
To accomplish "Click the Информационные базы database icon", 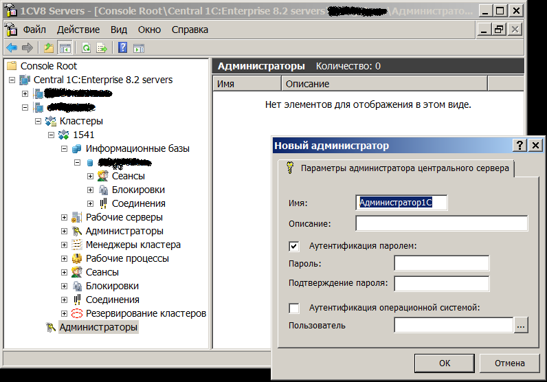I will 76,148.
